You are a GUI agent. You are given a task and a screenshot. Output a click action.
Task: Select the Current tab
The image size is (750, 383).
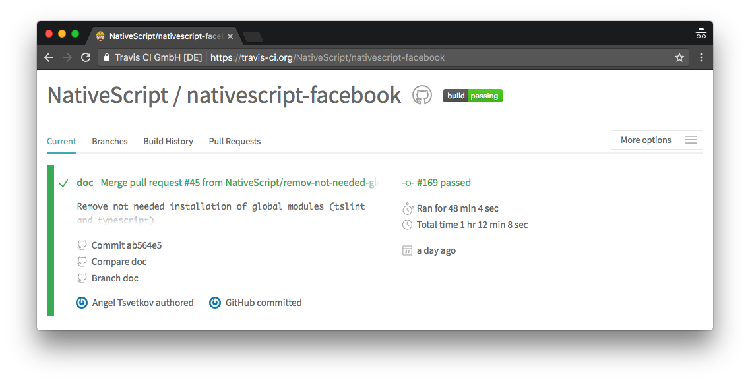tap(61, 141)
